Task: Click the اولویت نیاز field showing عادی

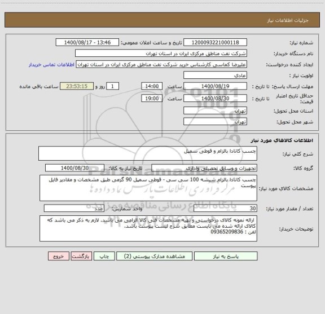Action: (215, 76)
